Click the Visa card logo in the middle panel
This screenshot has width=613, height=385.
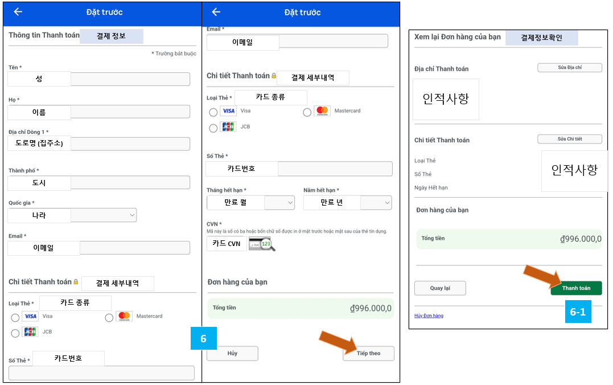(227, 110)
